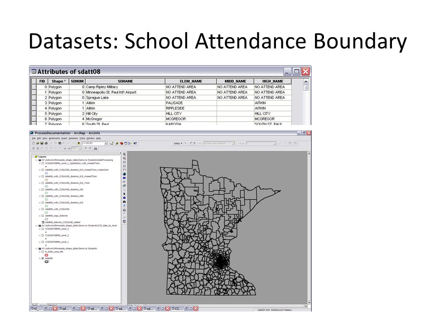Click the ELEM_NAME column header
This screenshot has width=435, height=326.
click(191, 81)
